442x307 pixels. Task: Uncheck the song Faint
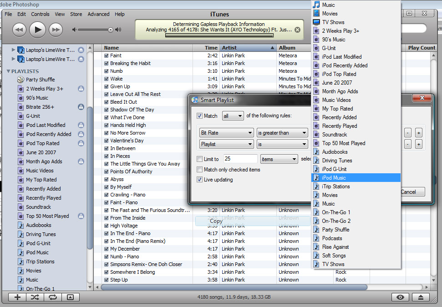(x=106, y=56)
